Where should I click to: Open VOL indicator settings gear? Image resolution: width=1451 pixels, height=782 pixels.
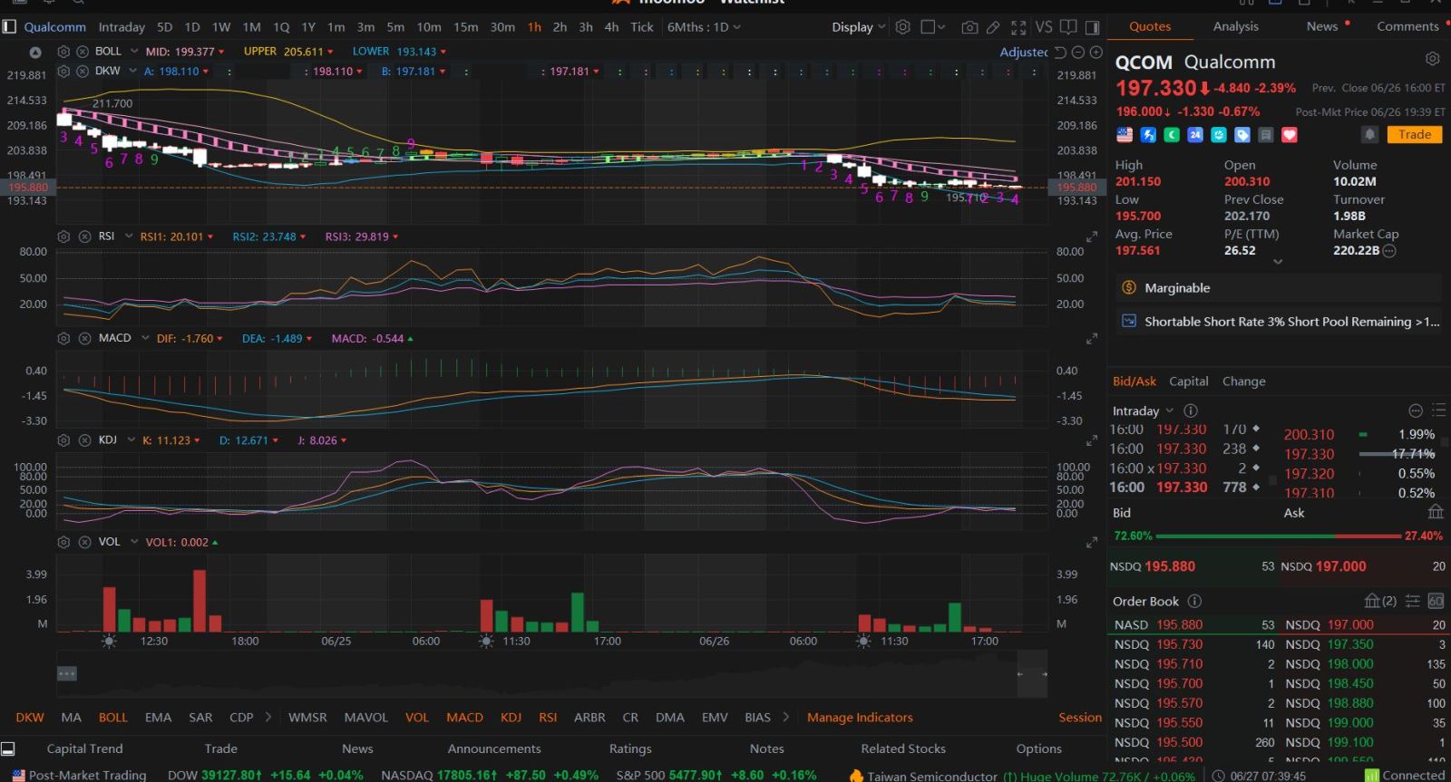point(63,542)
